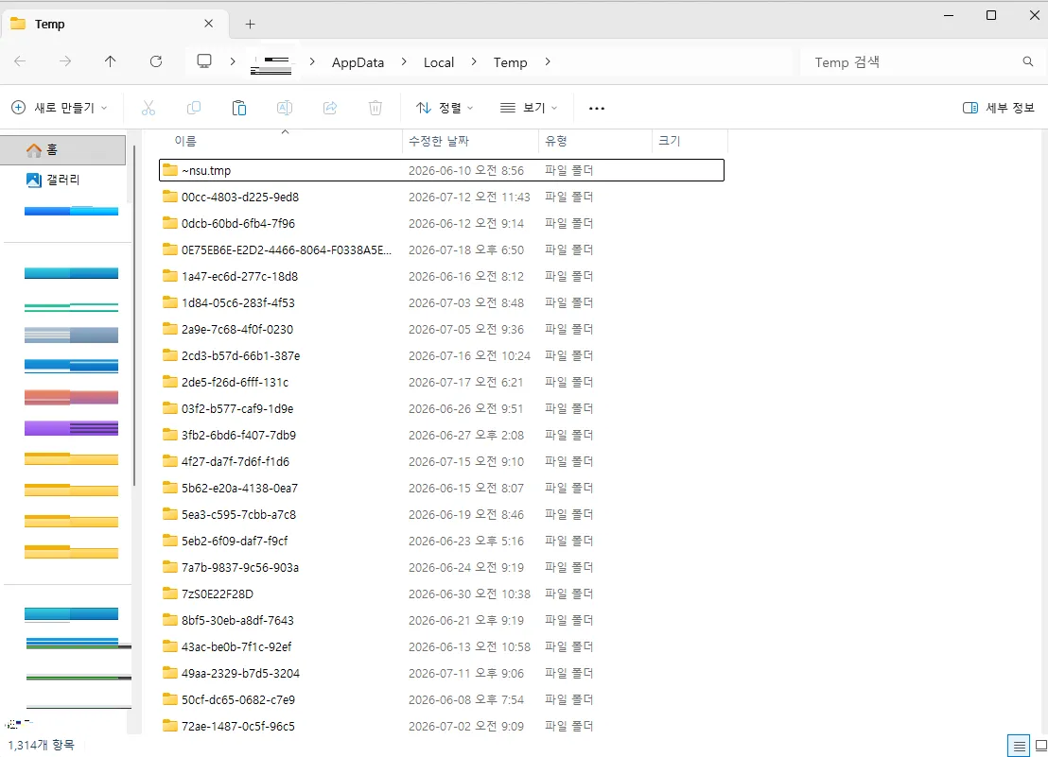Click the Copy icon in toolbar
Viewport: 1048px width, 757px height.
(194, 108)
